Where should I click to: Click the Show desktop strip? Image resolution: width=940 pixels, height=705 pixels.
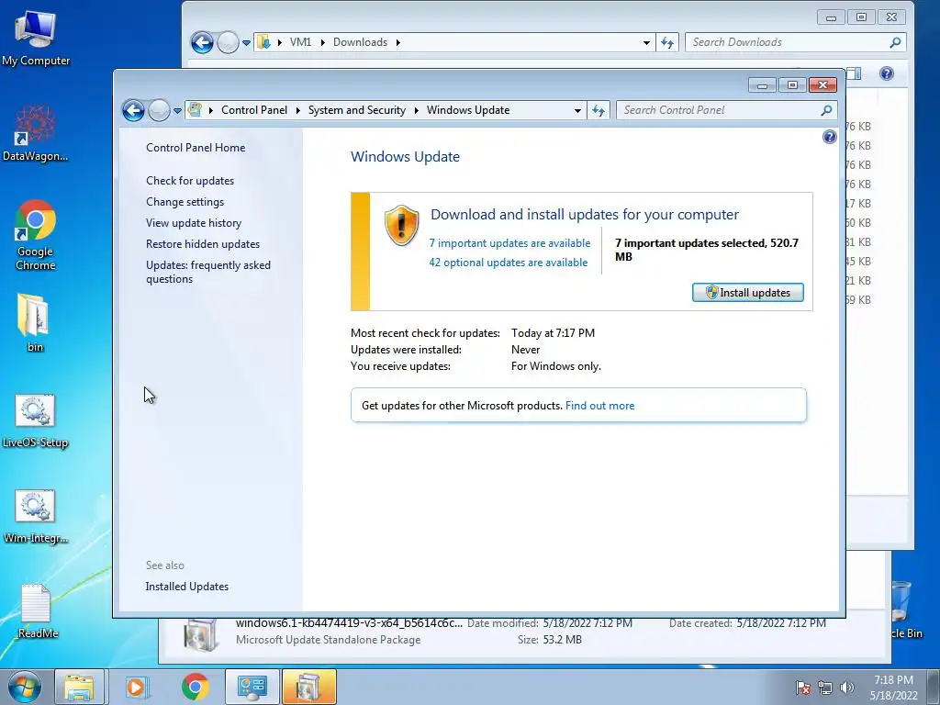click(x=934, y=688)
